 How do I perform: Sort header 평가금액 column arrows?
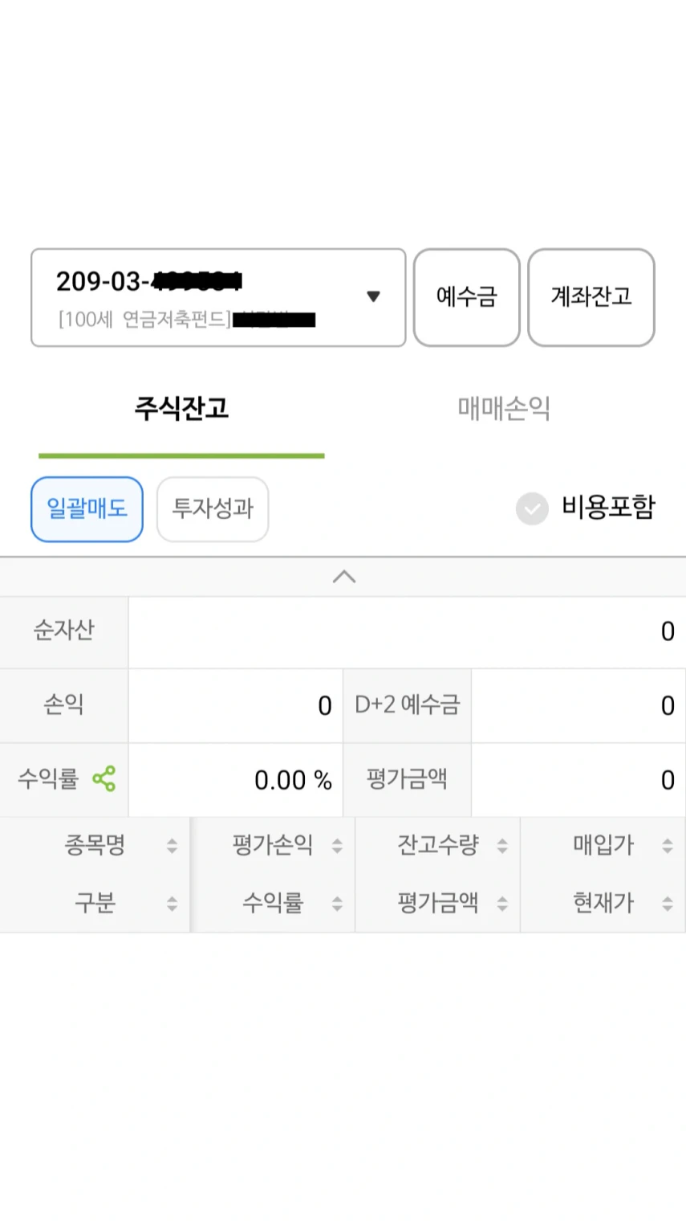pyautogui.click(x=502, y=904)
